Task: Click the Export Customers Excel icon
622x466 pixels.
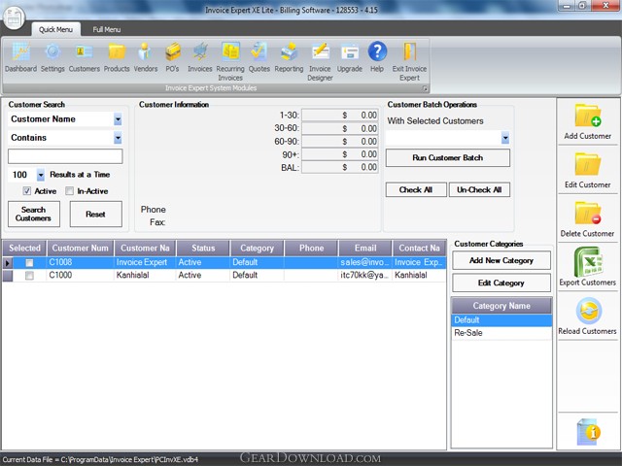Action: point(588,261)
